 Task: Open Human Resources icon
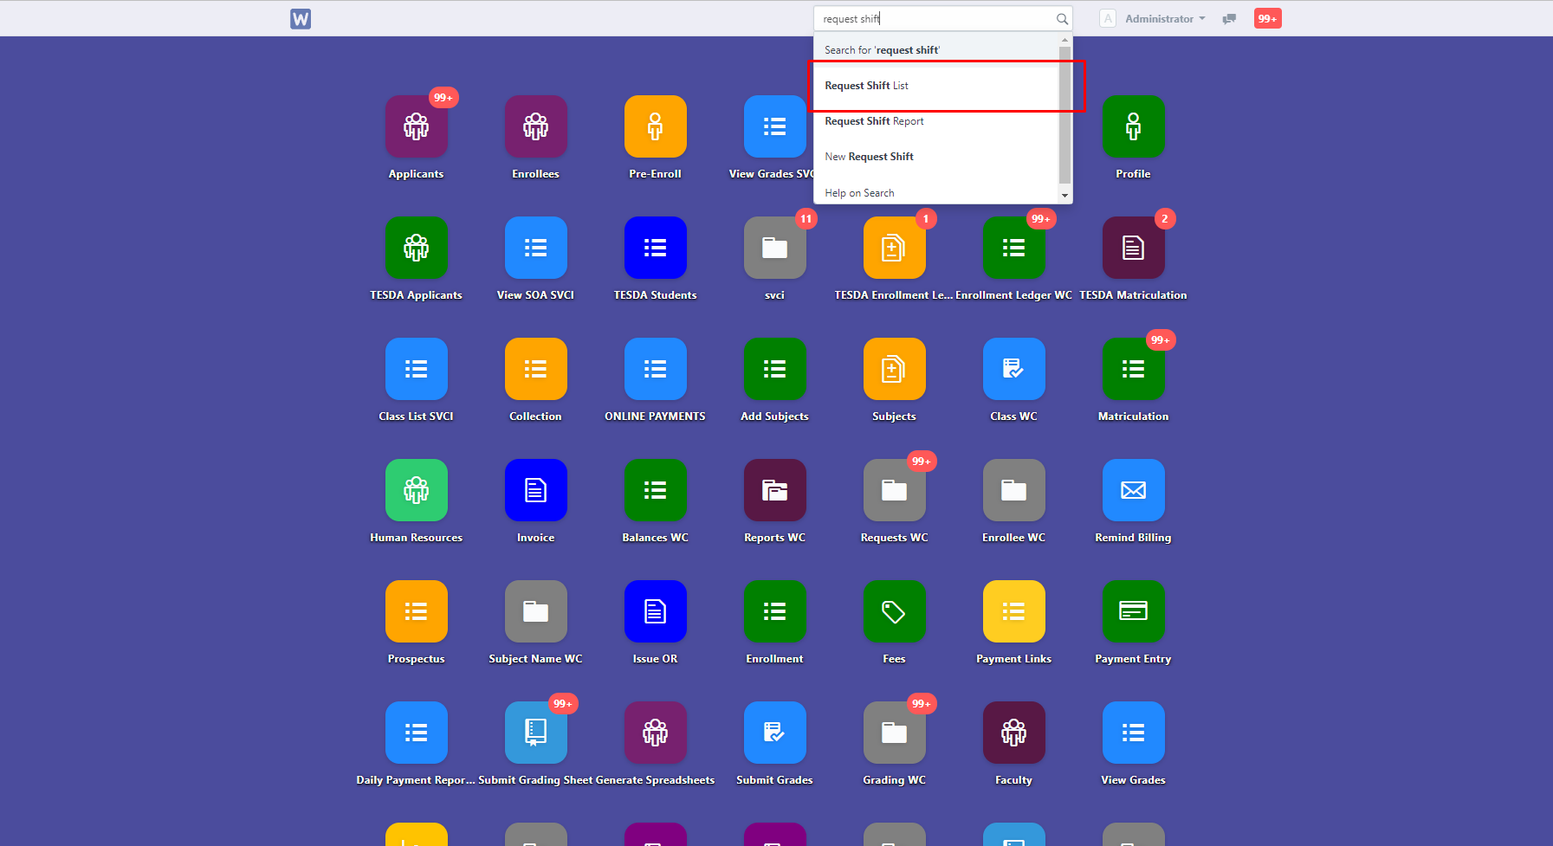(417, 490)
